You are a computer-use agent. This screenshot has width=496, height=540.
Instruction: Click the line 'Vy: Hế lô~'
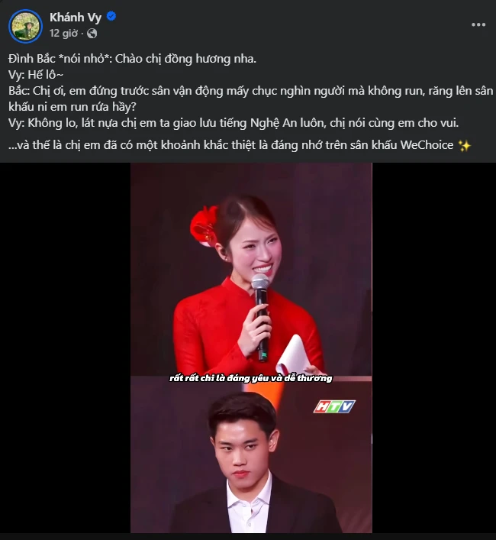(36, 75)
